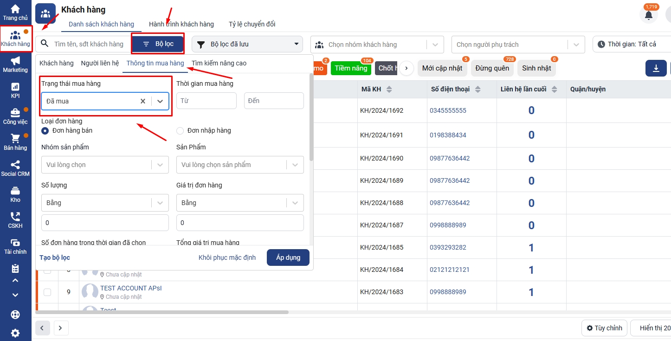Open CSKH customer care module
Viewport: 671px width, 341px height.
click(15, 220)
